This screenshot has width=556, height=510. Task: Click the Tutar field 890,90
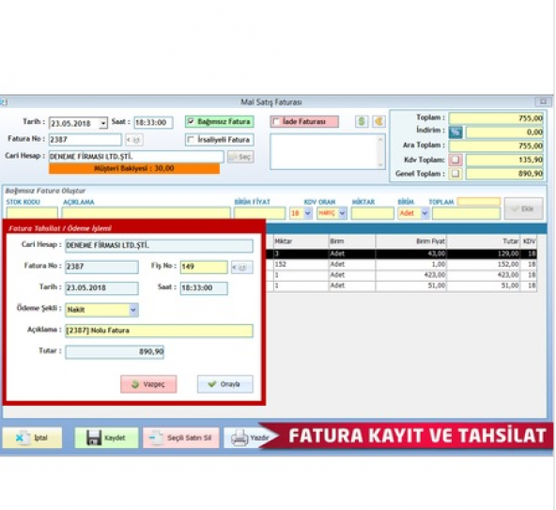coord(115,352)
